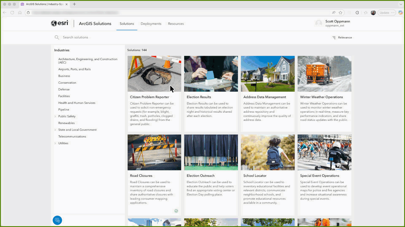The image size is (405, 227).
Task: Choose the Conservation industry filter
Action: pos(67,83)
